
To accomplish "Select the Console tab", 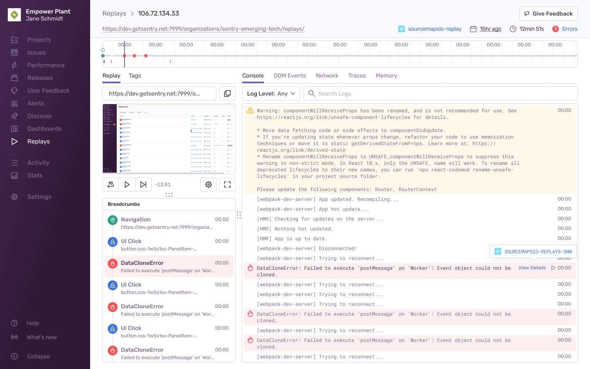I will [253, 75].
